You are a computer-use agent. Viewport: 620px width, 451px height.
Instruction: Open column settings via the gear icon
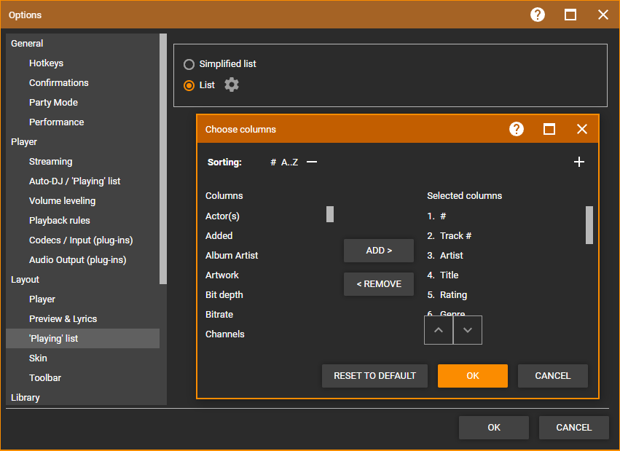(229, 85)
